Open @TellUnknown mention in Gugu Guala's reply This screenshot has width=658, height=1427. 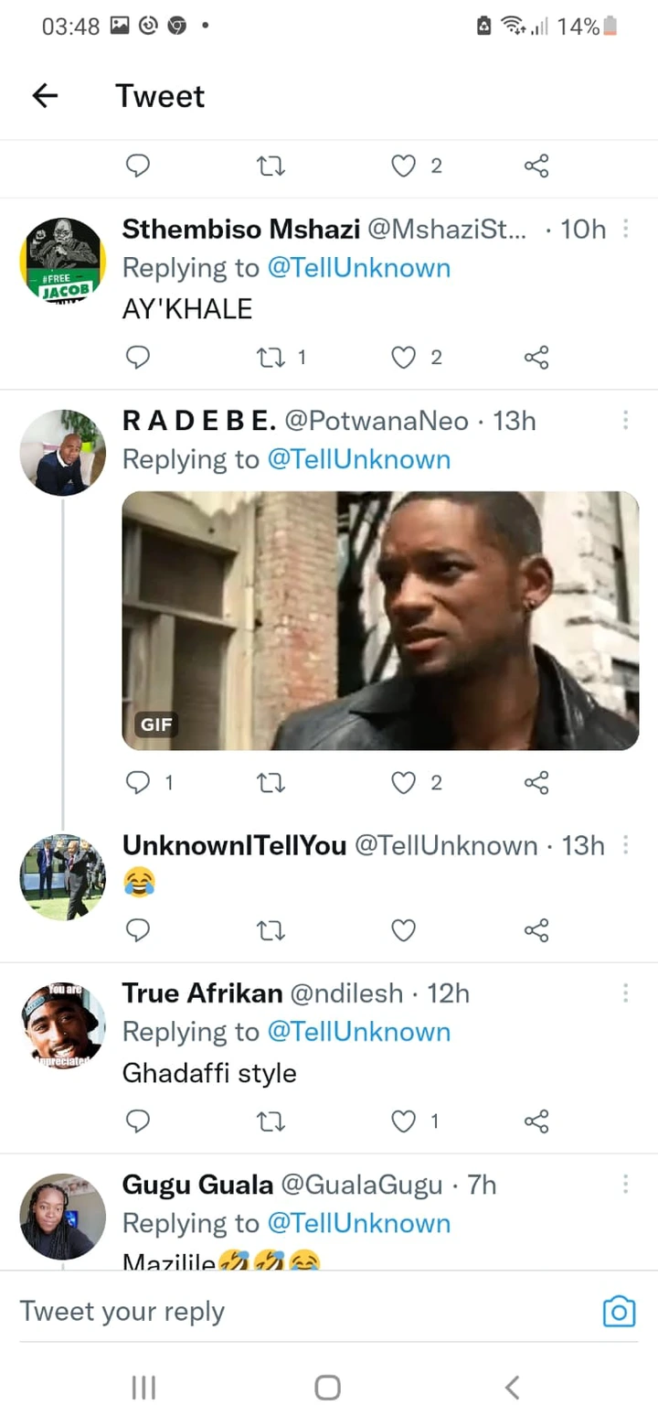[359, 1223]
